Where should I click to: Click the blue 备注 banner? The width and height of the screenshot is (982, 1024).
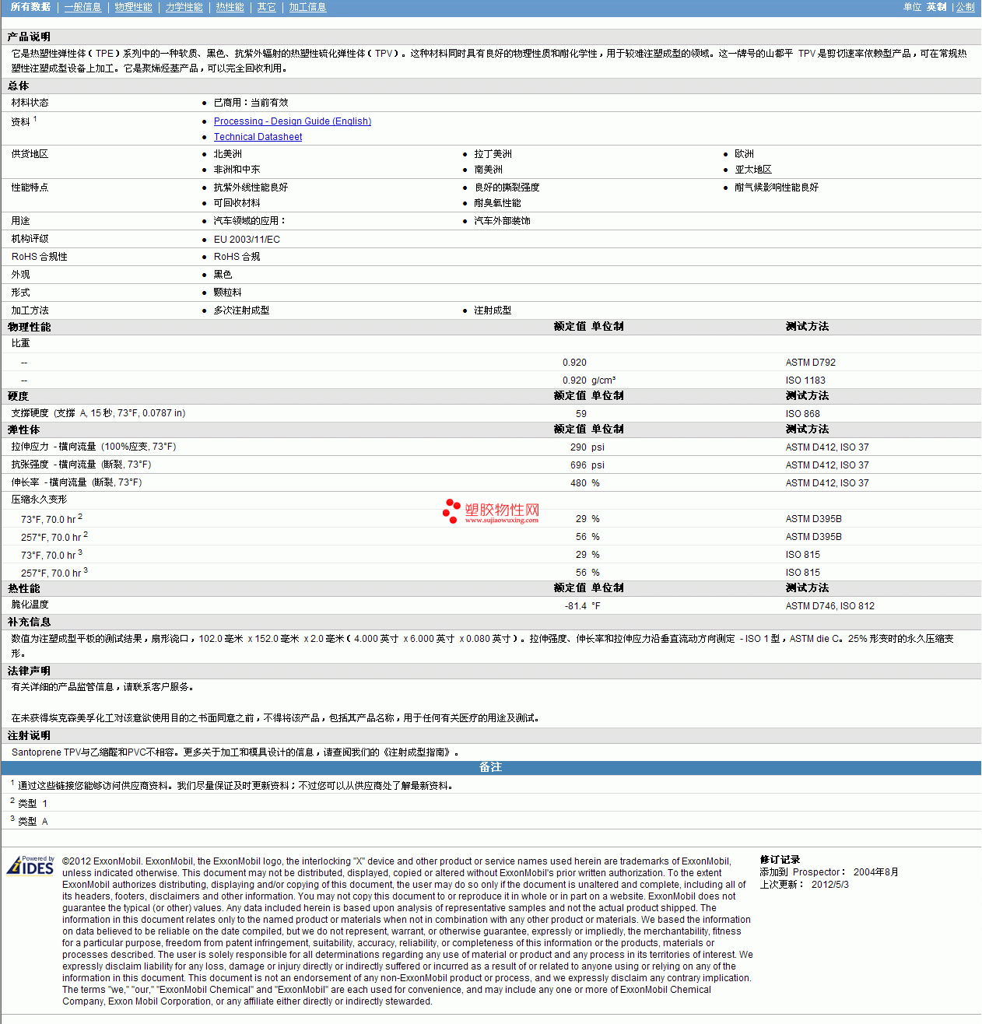pyautogui.click(x=491, y=768)
